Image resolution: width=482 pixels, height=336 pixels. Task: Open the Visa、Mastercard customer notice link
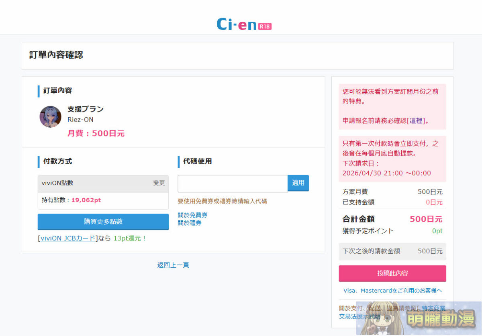392,290
